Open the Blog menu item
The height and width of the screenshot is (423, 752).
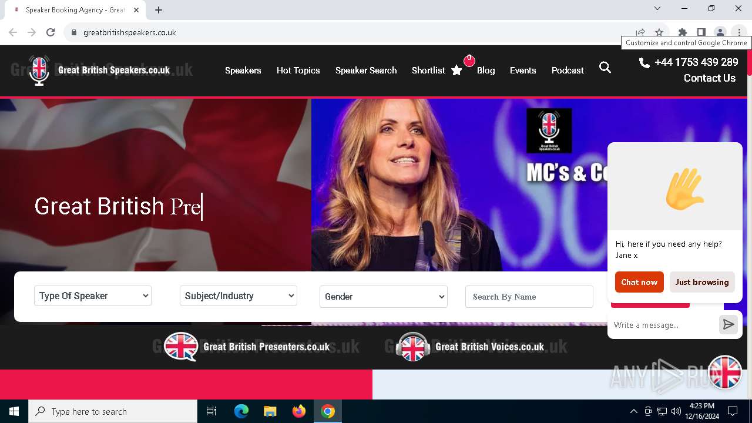(486, 70)
